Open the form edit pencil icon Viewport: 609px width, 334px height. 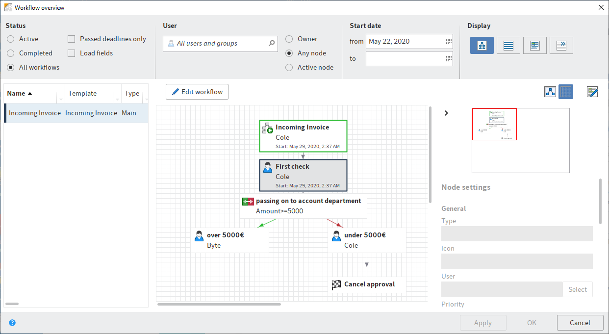pyautogui.click(x=592, y=92)
